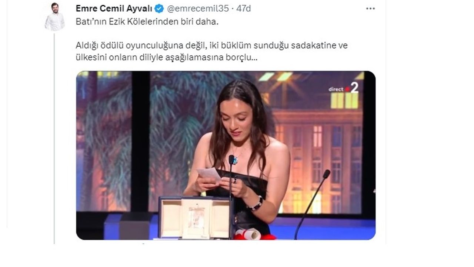Open Emre Cemil Ayvalı's profile avatar
This screenshot has height=267, width=474.
[54, 17]
